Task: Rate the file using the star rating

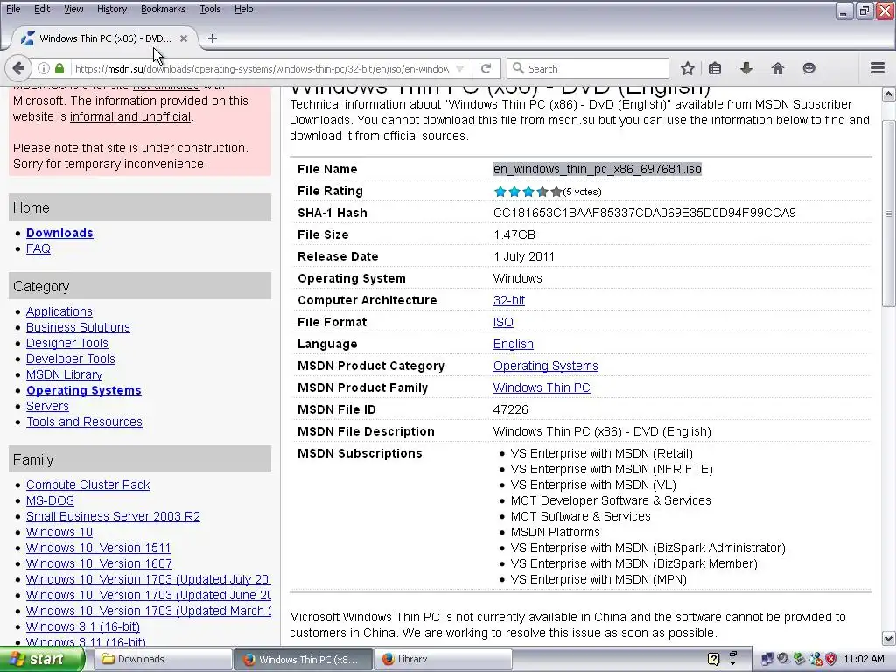Action: [x=528, y=192]
